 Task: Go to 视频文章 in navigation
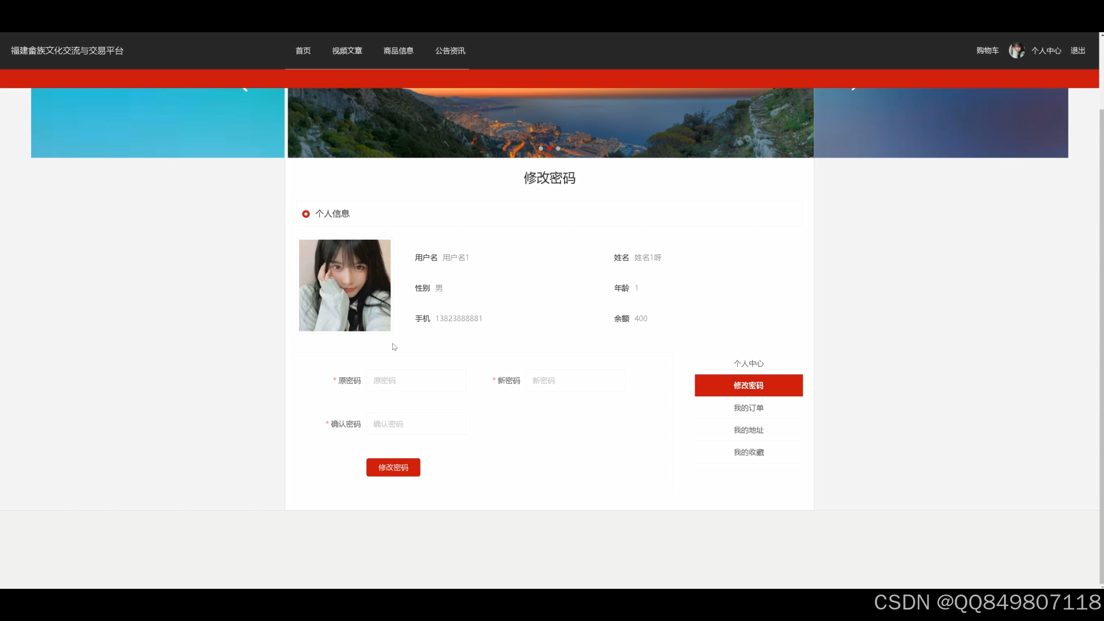click(x=347, y=51)
